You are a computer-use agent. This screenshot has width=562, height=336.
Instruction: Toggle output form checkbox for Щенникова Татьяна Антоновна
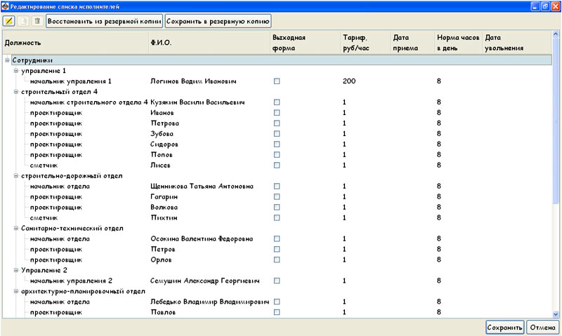tap(277, 187)
